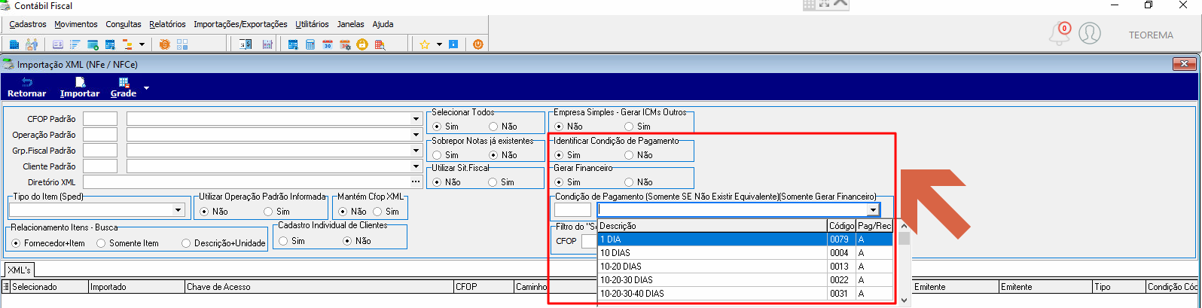The height and width of the screenshot is (308, 1202).
Task: Open the dropdown arrow beside Grade
Action: tap(146, 87)
